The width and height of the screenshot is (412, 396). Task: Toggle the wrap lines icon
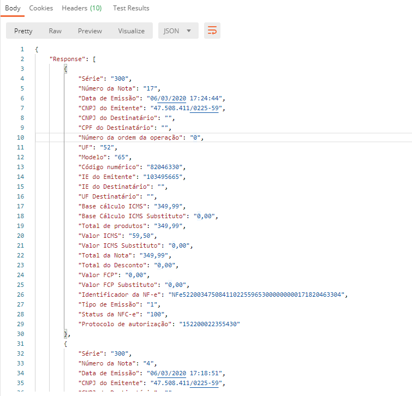tap(212, 31)
